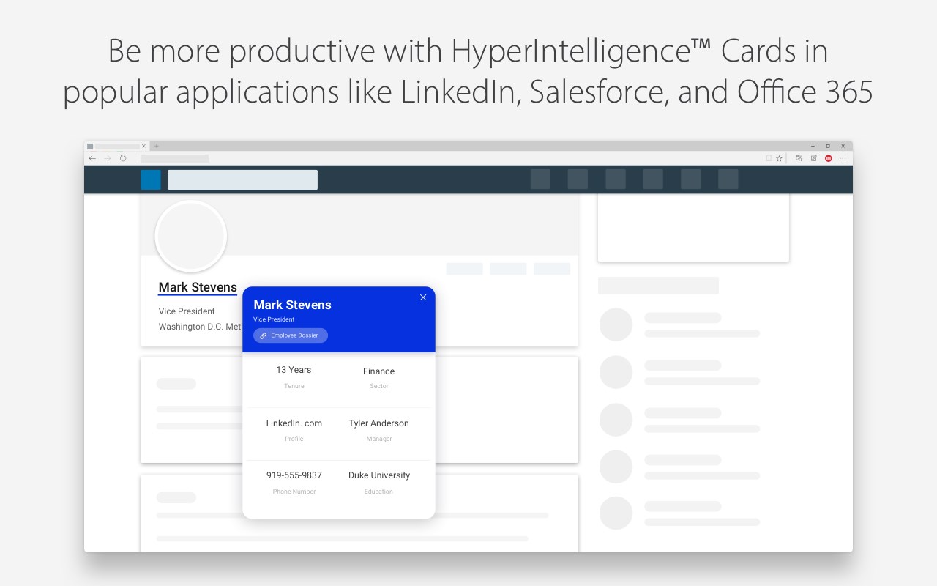Open the browser three-dot more menu

click(x=843, y=158)
